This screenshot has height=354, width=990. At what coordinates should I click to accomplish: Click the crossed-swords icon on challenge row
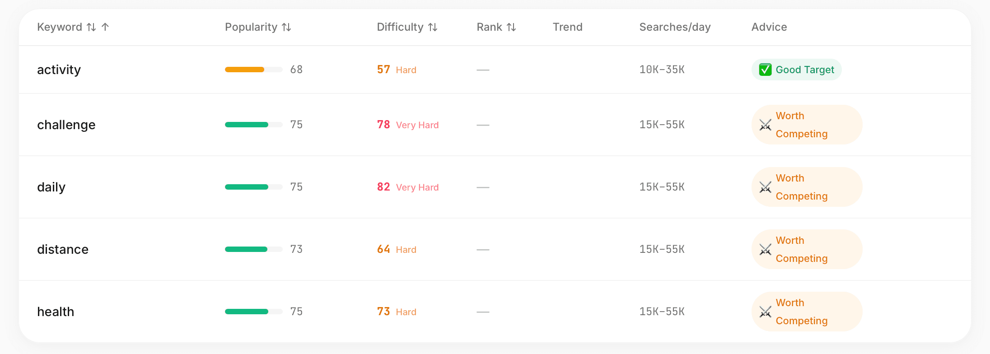pyautogui.click(x=765, y=125)
